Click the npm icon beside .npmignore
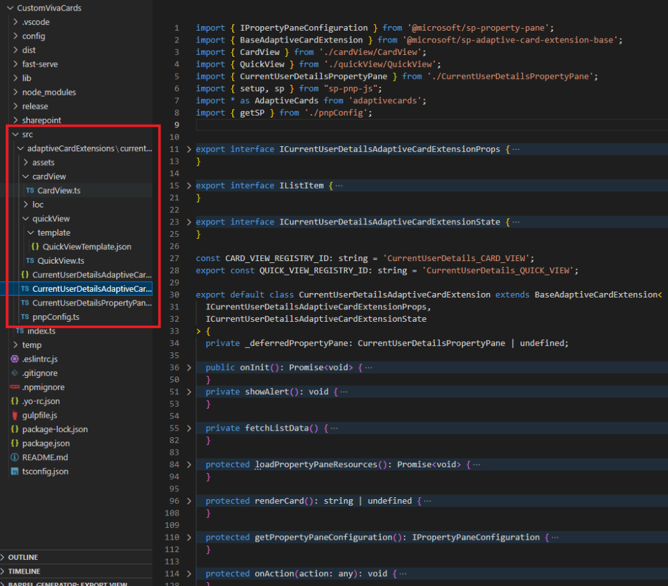This screenshot has height=586, width=668. pos(15,387)
